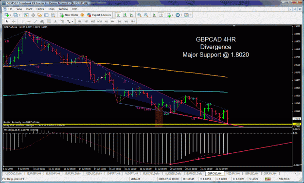The width and height of the screenshot is (304, 183).
Task: Click the yellow 1.8020 support line
Action: tap(147, 124)
